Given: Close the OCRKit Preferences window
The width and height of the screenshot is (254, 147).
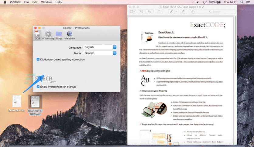Looking at the screenshot, I should 36,28.
